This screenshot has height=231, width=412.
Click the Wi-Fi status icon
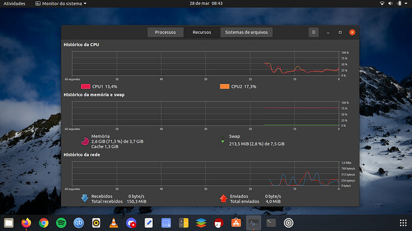(x=382, y=4)
